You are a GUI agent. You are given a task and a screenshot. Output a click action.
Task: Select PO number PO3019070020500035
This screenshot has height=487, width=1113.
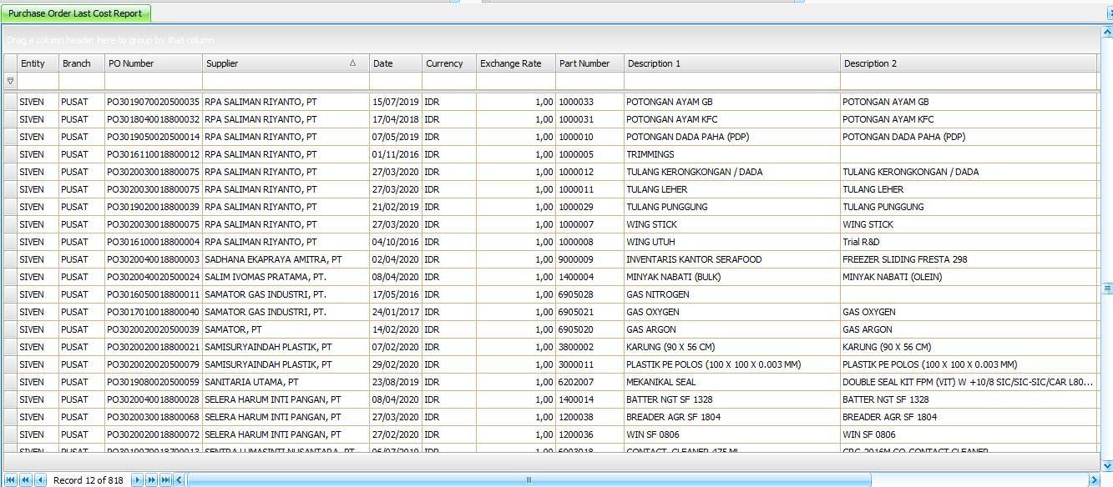click(154, 102)
